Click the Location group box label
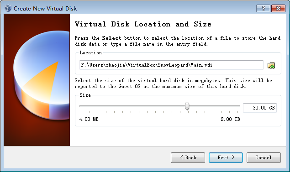 pos(90,52)
